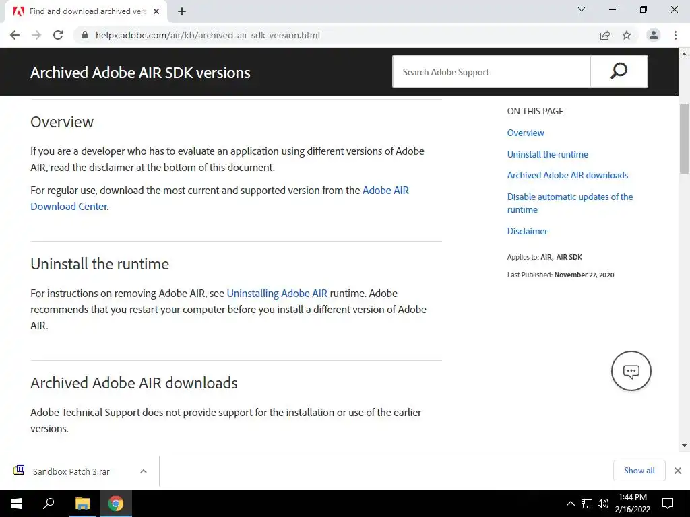Image resolution: width=690 pixels, height=517 pixels.
Task: Open the tab search chevron
Action: click(x=582, y=9)
